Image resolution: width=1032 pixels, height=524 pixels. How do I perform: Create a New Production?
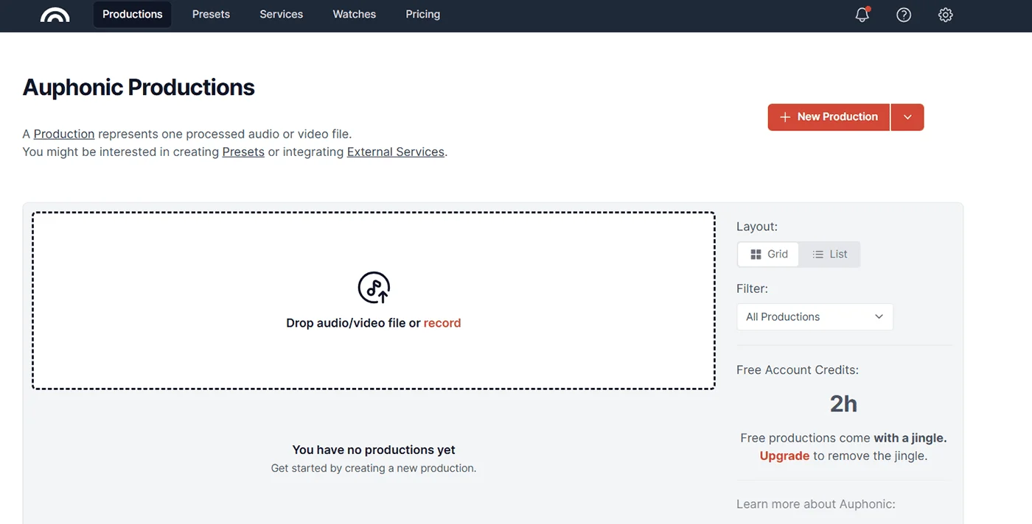pyautogui.click(x=829, y=117)
